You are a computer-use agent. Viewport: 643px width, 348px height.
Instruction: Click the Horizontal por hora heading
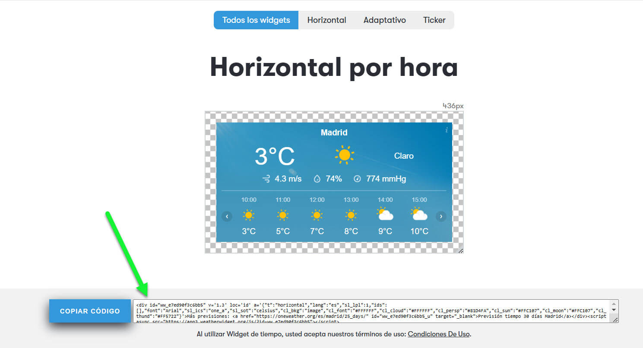[x=334, y=68]
